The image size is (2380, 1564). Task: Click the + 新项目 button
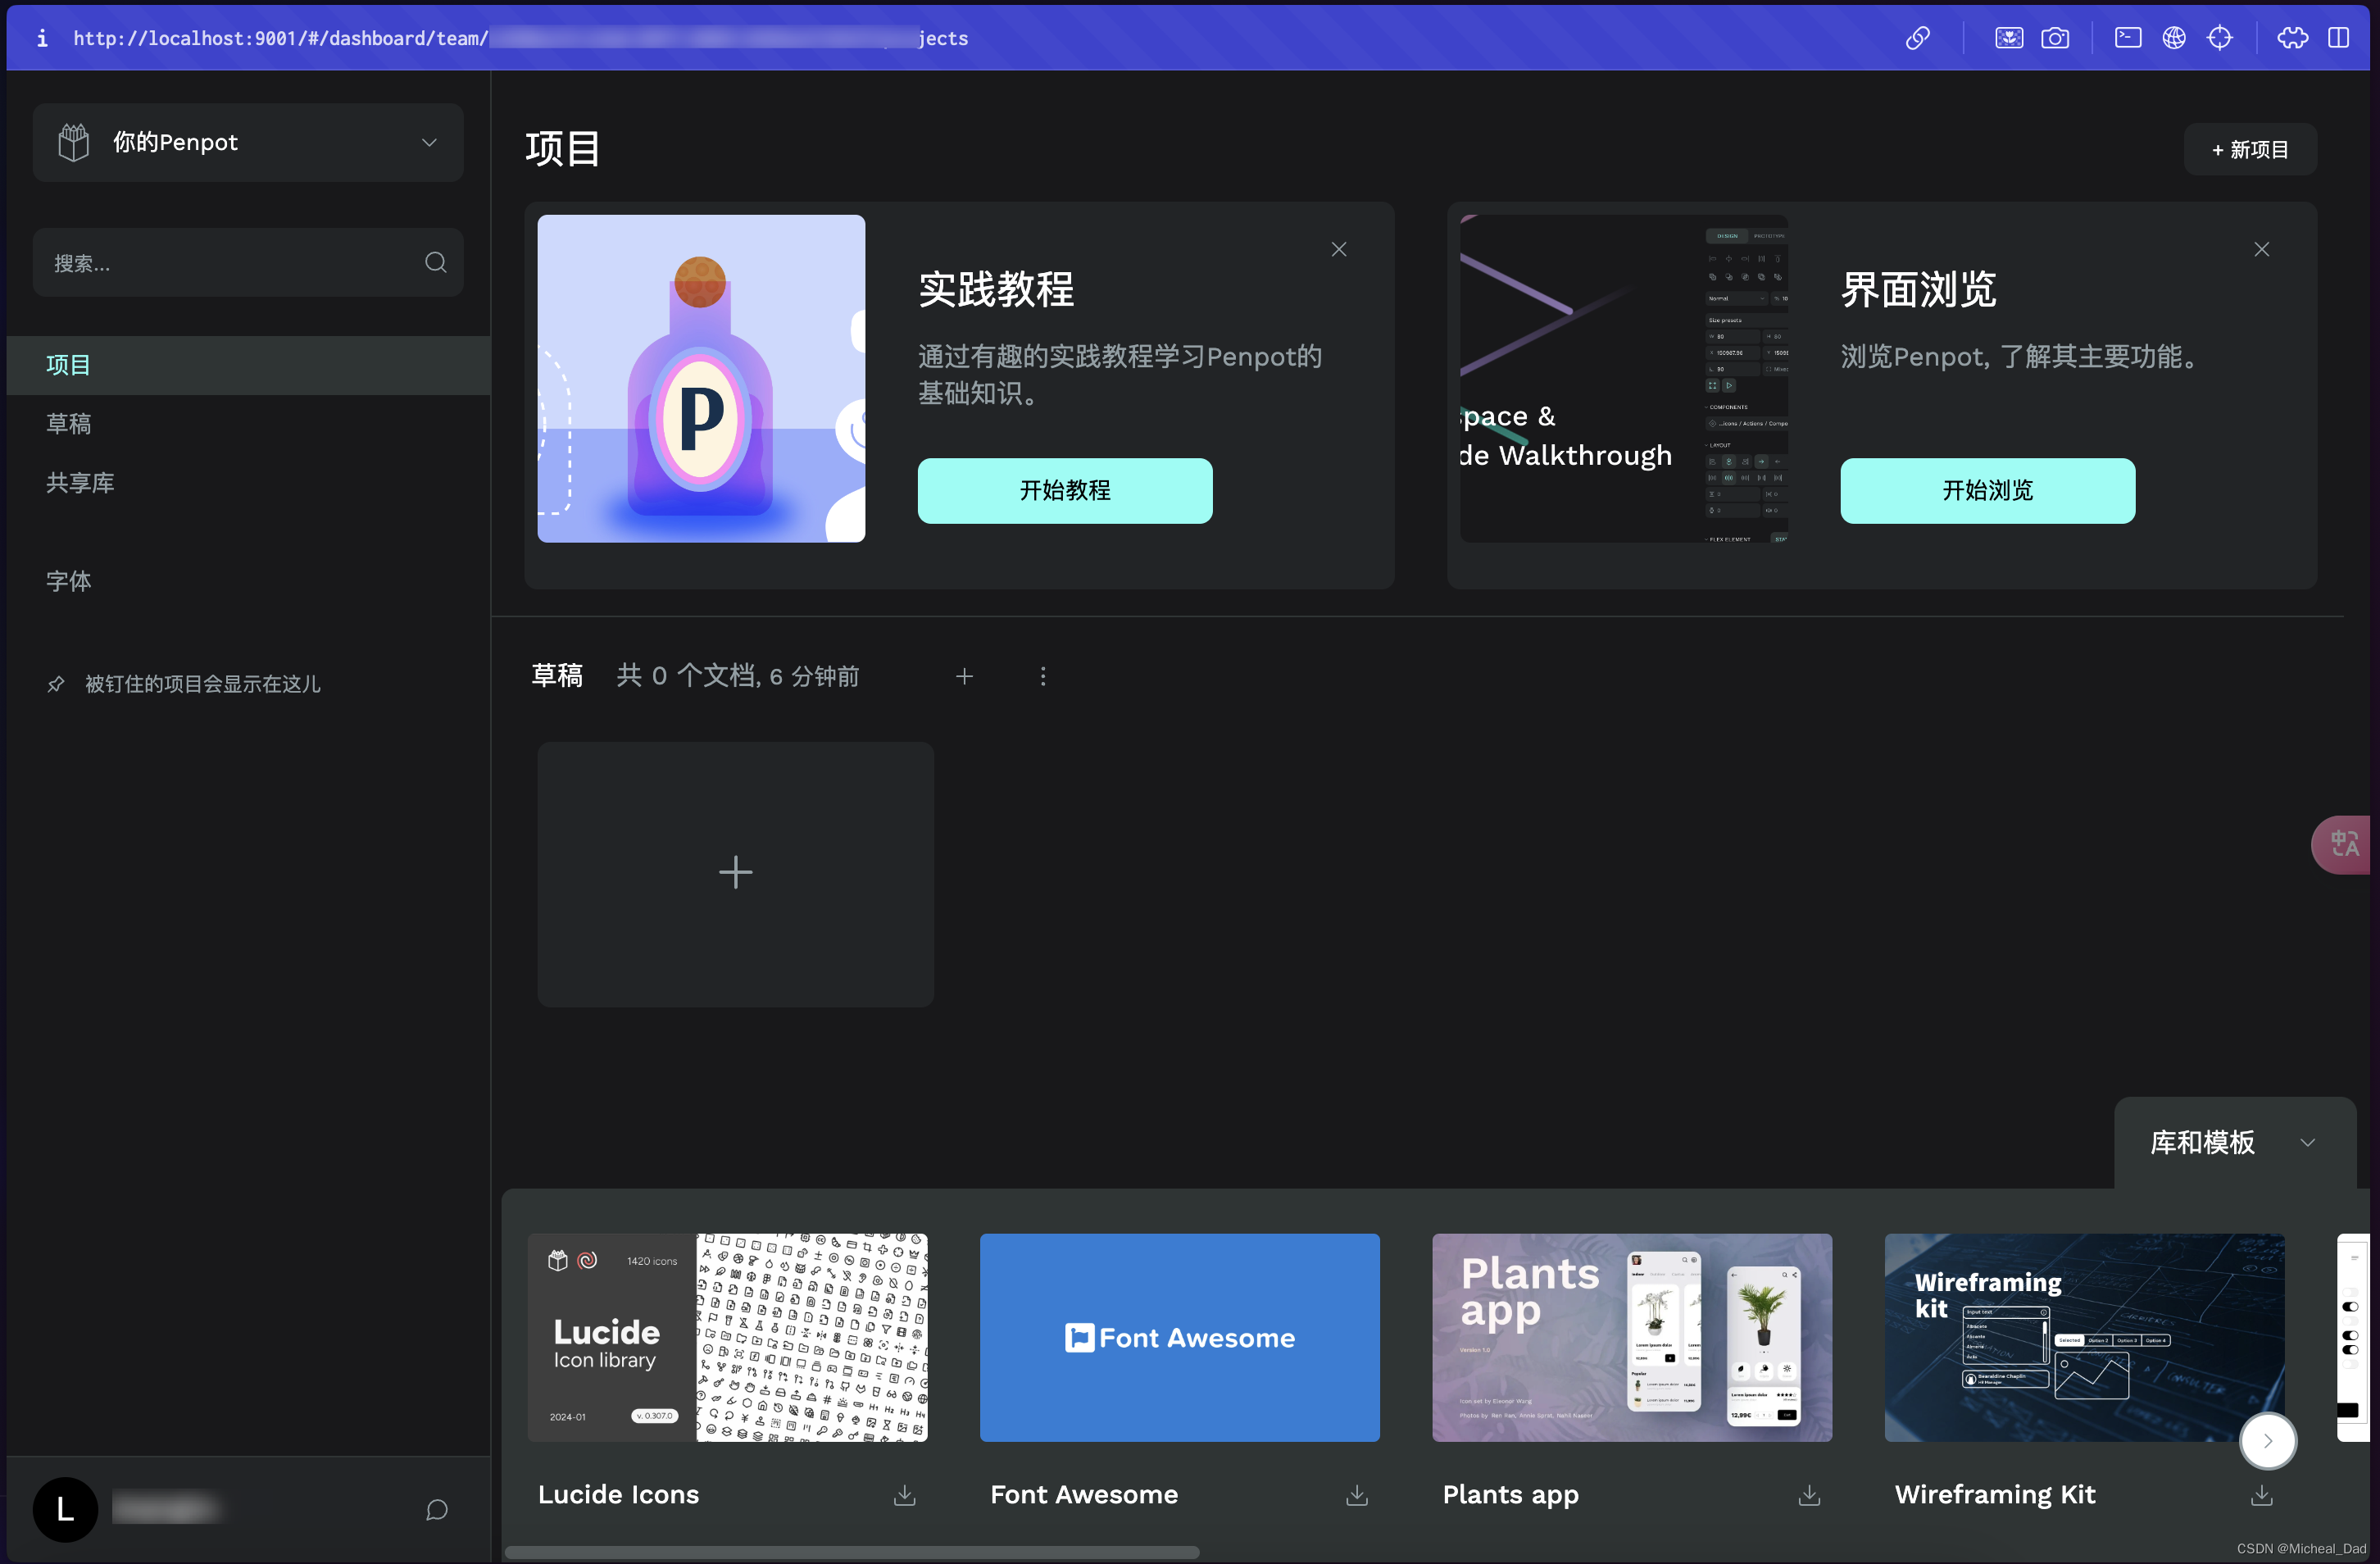[x=2249, y=150]
